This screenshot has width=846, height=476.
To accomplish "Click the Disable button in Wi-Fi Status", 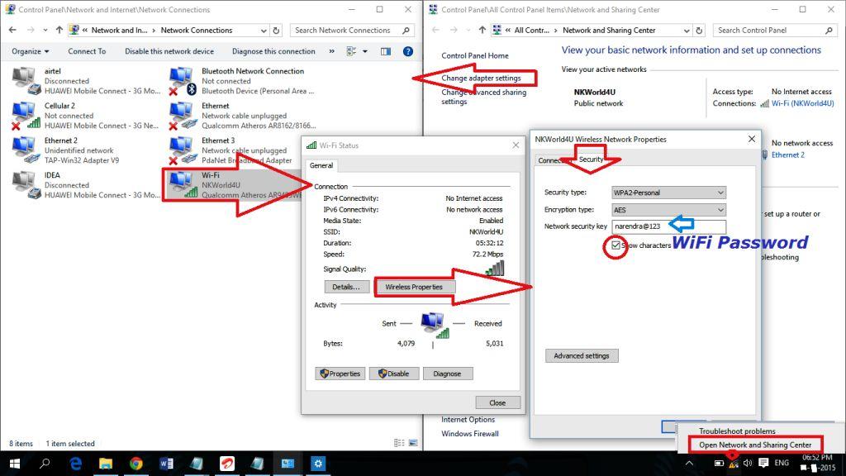I will tap(394, 374).
